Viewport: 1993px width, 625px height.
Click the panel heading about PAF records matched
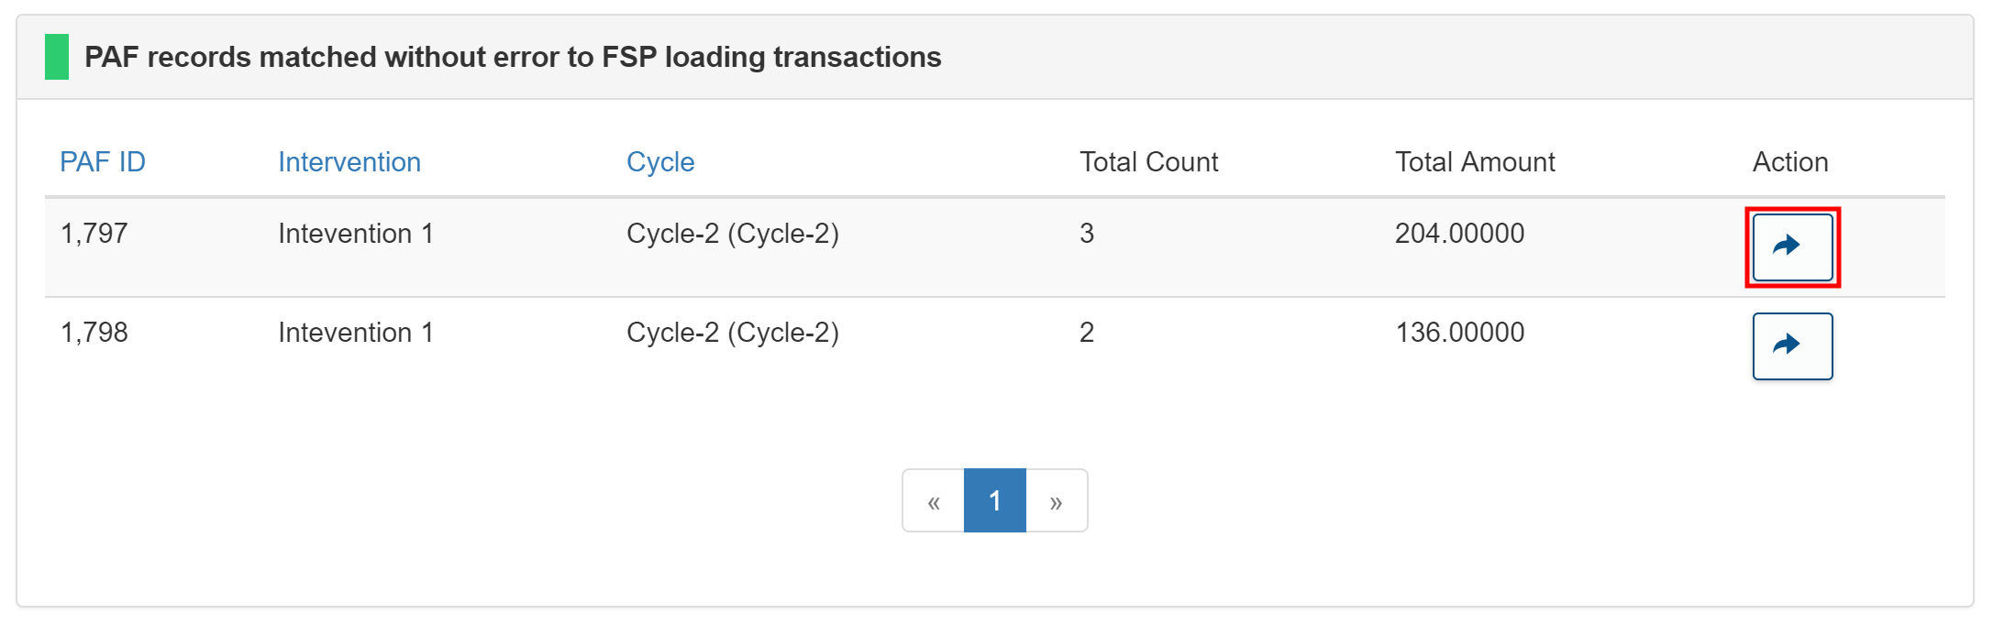click(513, 57)
